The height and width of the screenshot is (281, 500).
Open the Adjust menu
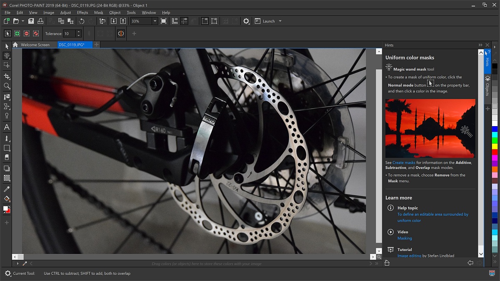click(x=65, y=12)
